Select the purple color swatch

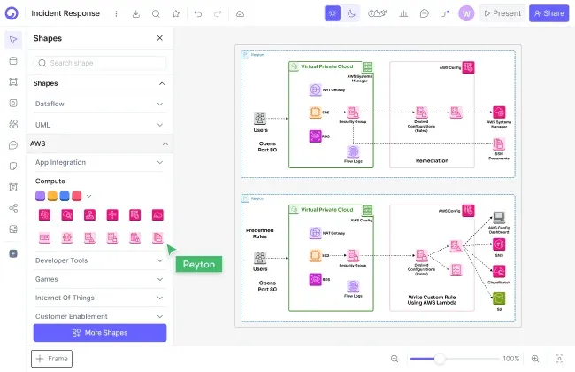41,196
